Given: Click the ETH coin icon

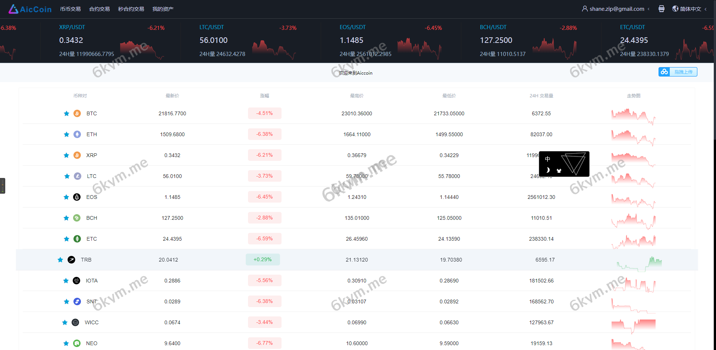Looking at the screenshot, I should coord(77,134).
